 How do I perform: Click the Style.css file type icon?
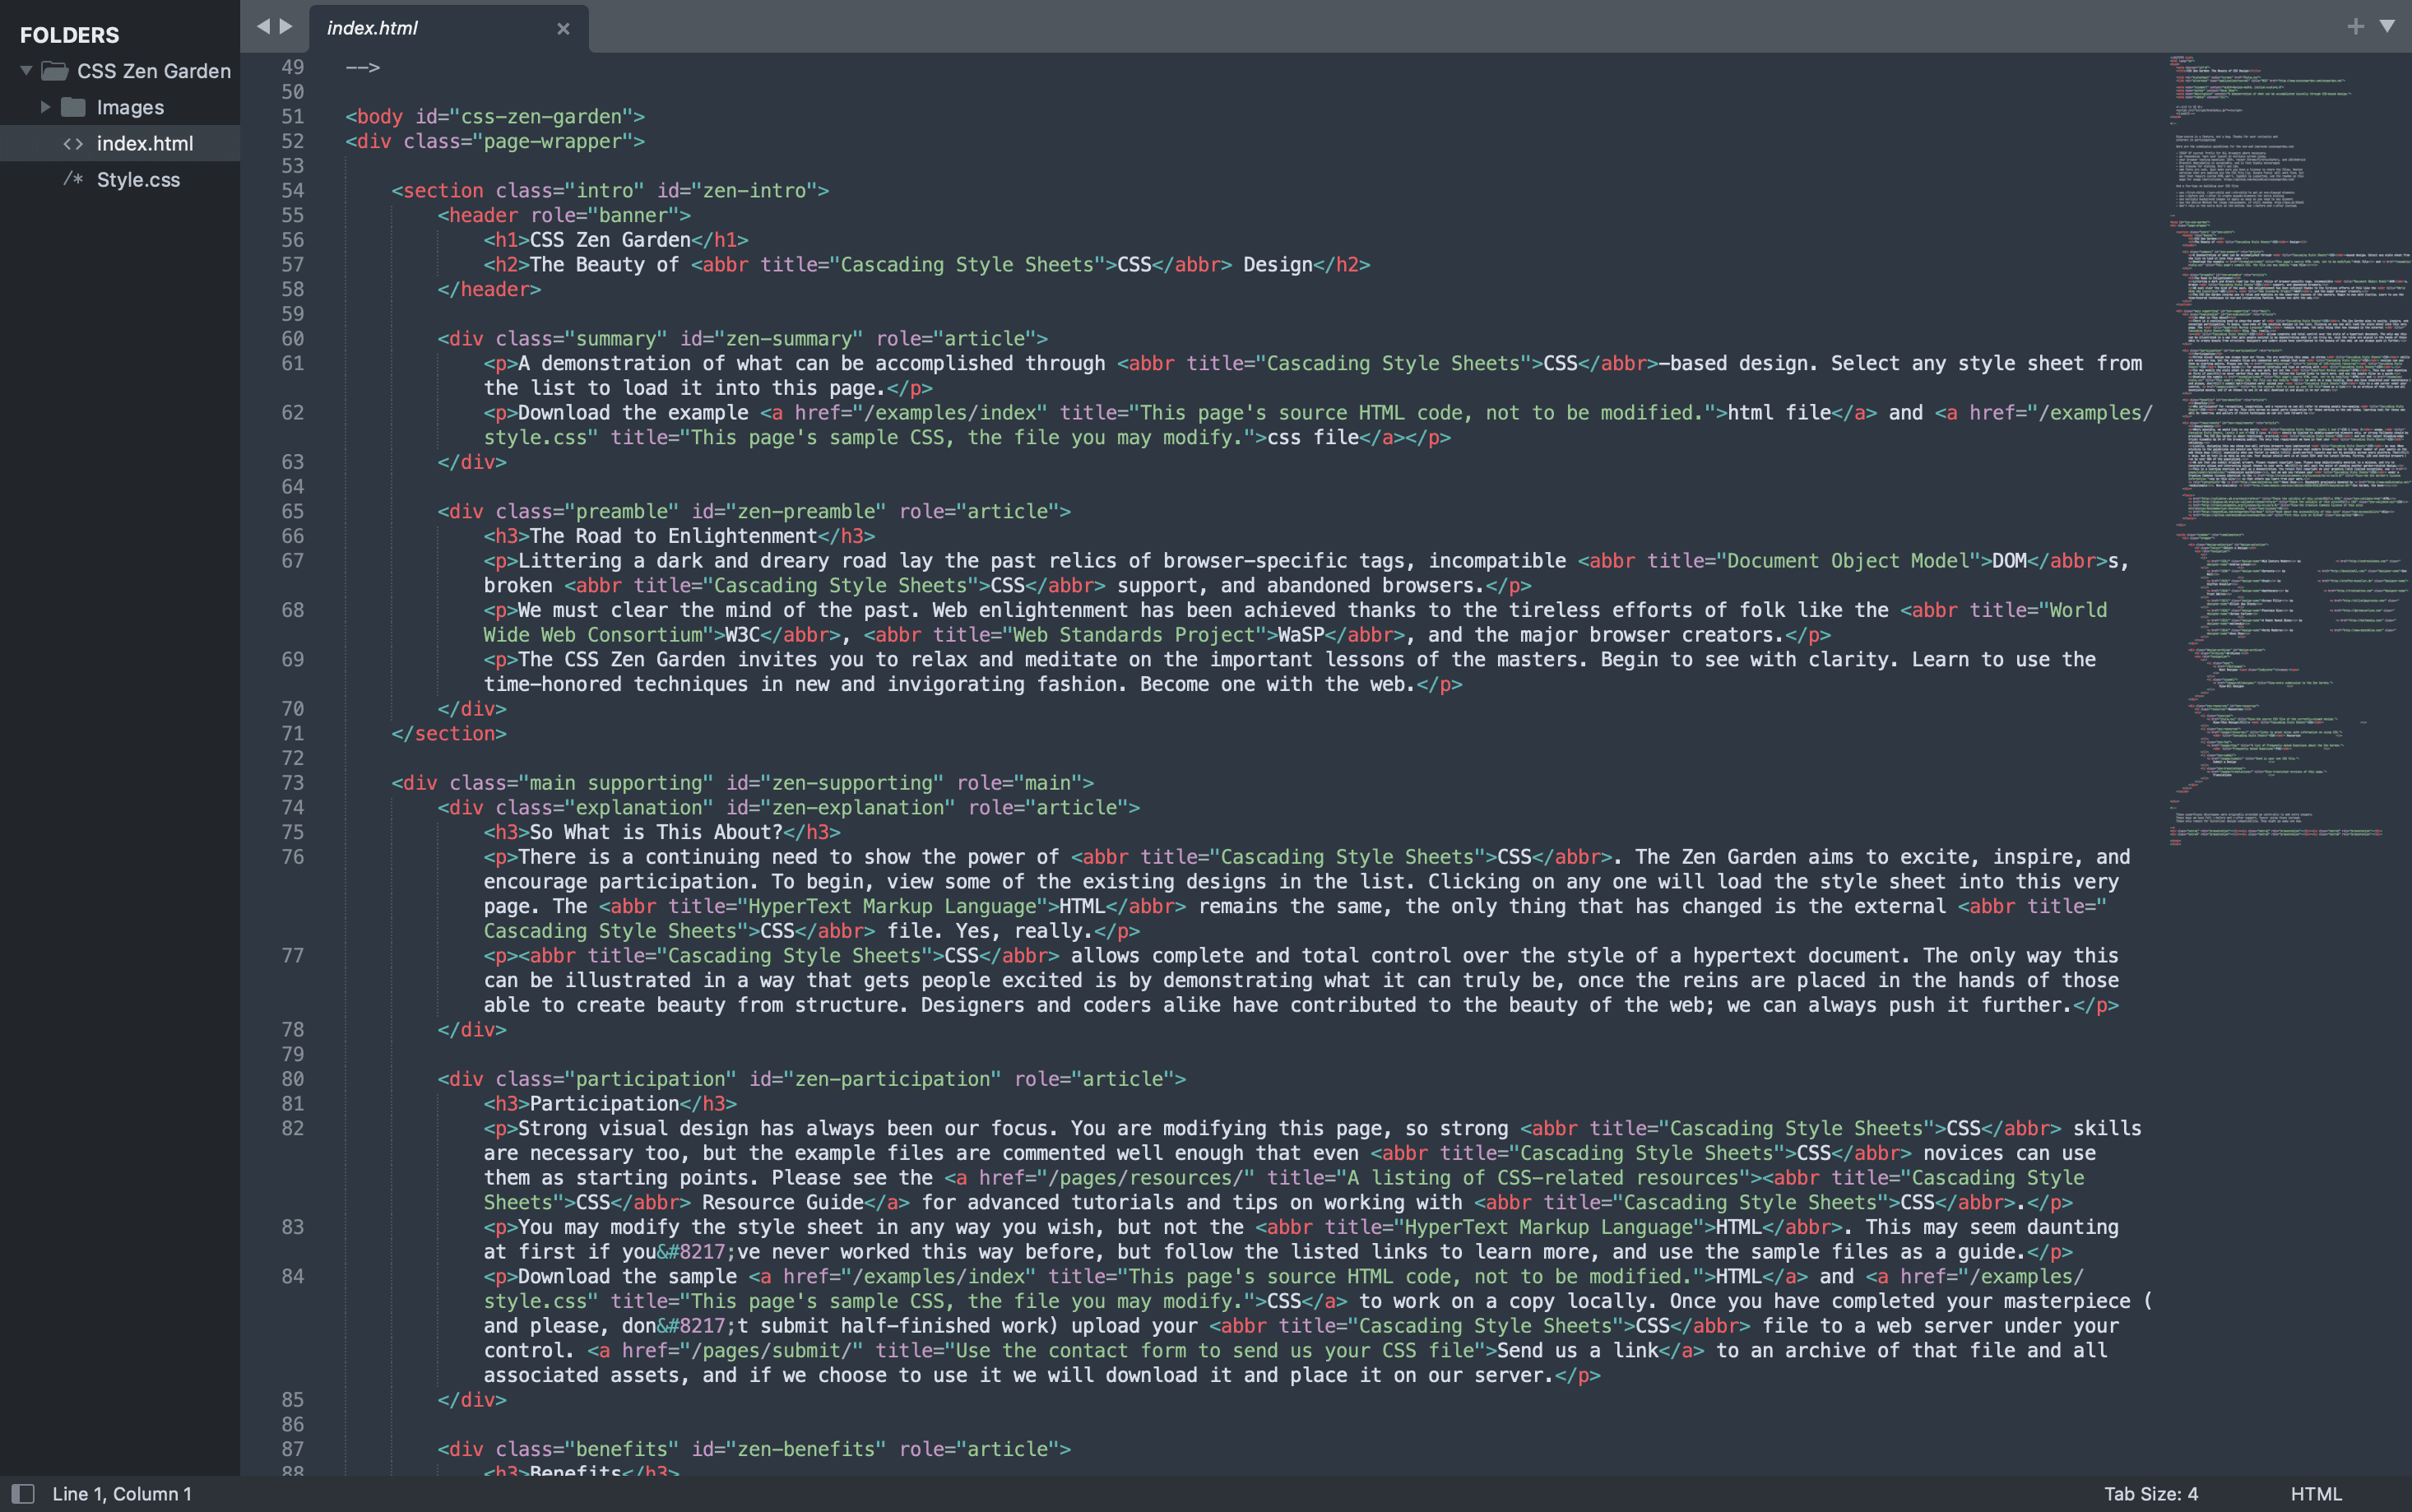(x=73, y=180)
